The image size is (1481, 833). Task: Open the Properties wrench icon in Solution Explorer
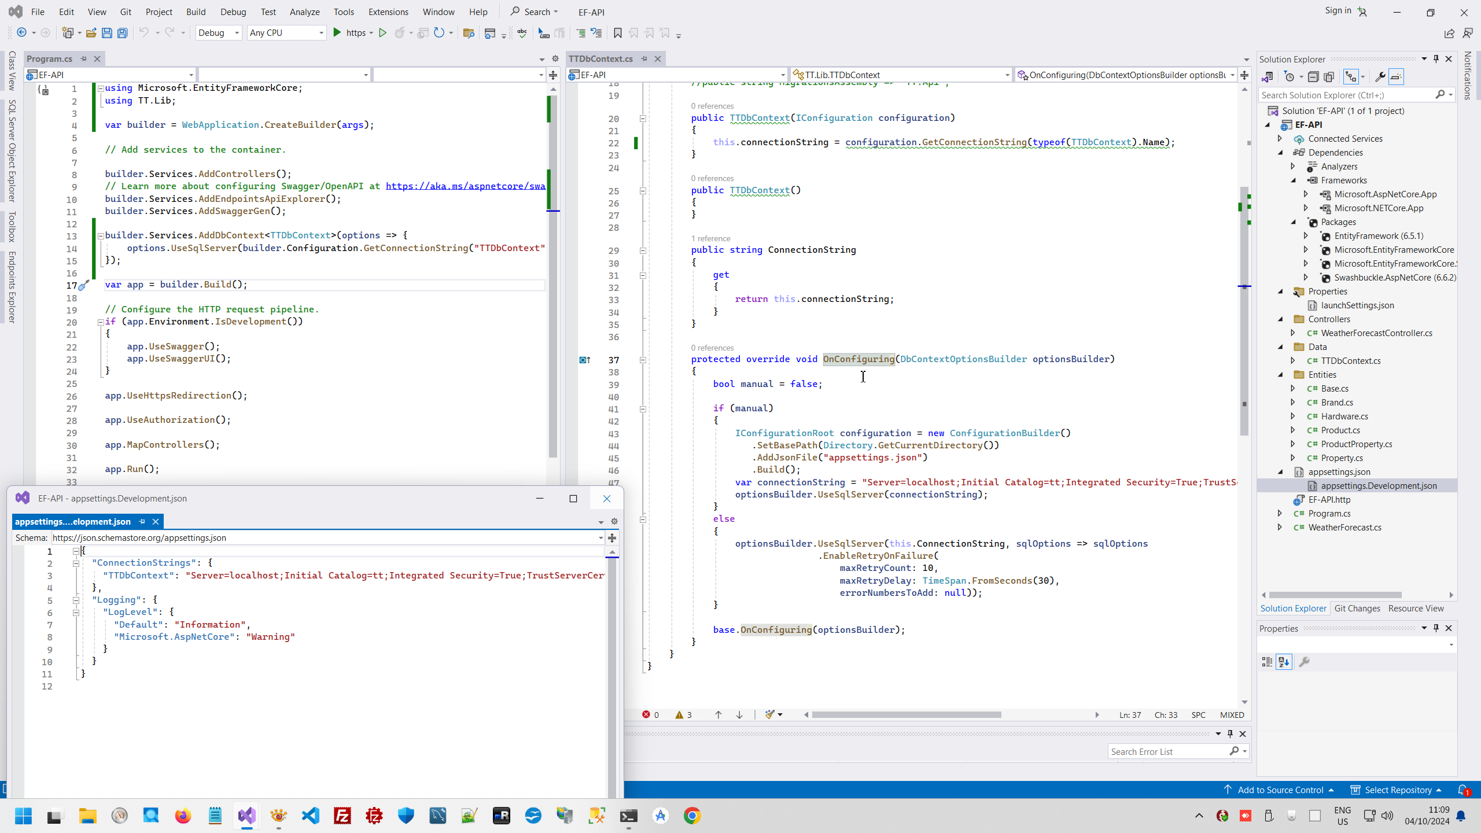tap(1380, 77)
